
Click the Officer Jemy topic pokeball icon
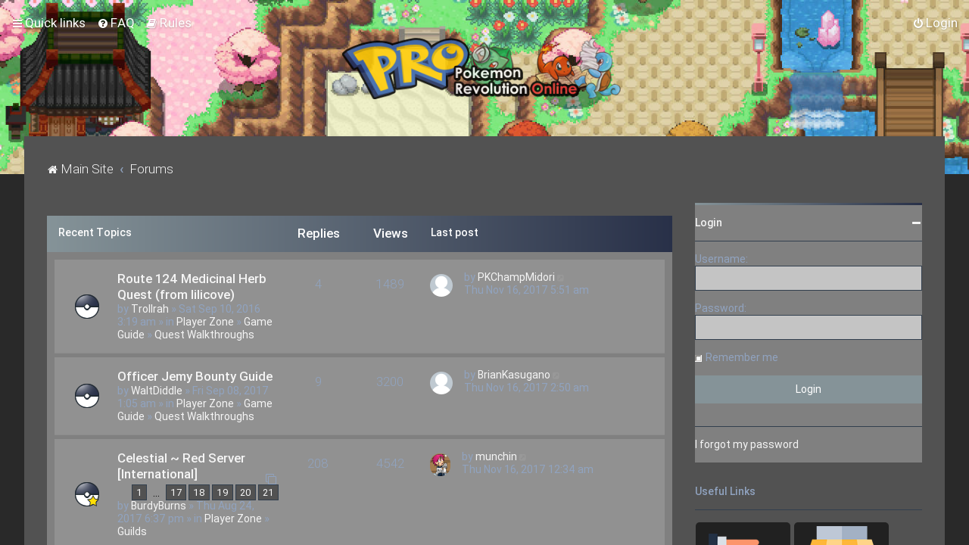pyautogui.click(x=87, y=396)
